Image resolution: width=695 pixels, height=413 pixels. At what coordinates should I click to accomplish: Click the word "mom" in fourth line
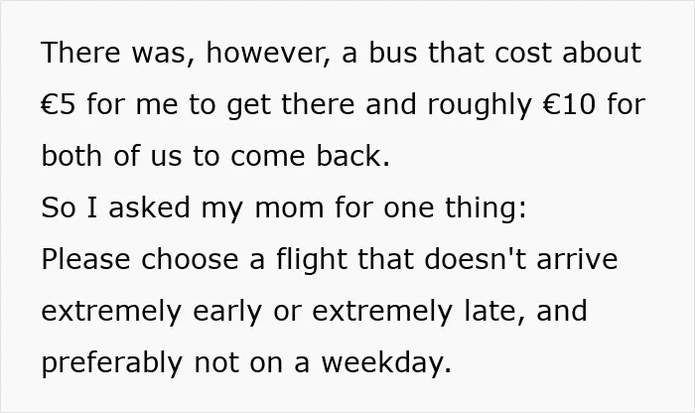tap(289, 207)
